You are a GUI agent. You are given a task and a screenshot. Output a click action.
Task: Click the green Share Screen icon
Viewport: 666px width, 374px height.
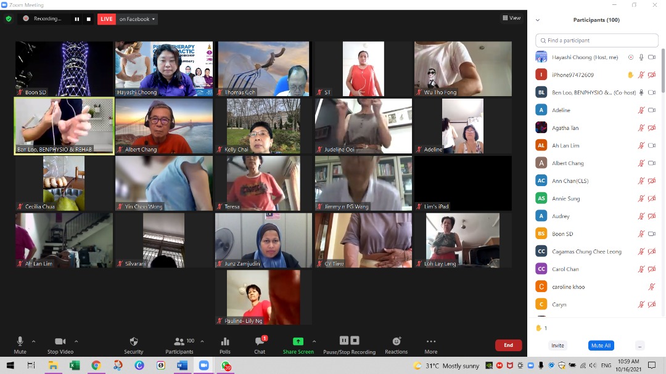click(298, 341)
